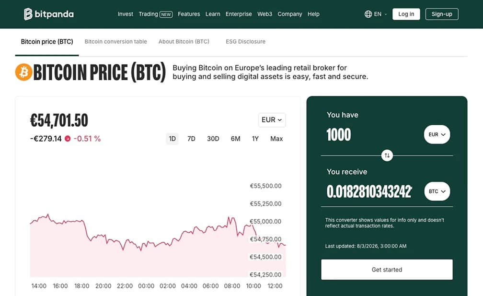Open the EN language dropdown
483x296 pixels.
[x=376, y=14]
